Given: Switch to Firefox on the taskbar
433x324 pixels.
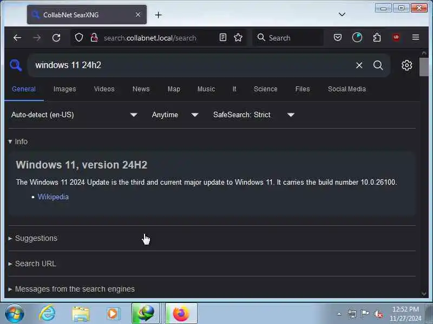Looking at the screenshot, I should click(x=181, y=314).
